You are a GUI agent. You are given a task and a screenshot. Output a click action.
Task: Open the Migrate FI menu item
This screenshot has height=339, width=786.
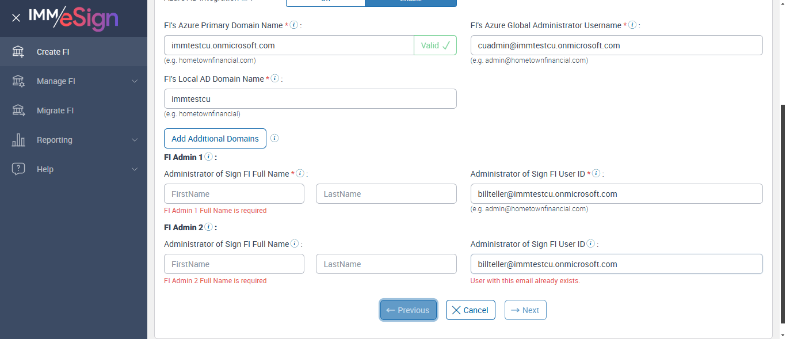tap(55, 111)
